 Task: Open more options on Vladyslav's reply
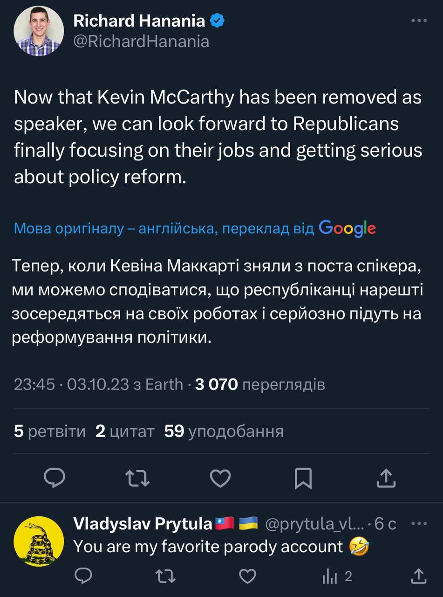pyautogui.click(x=419, y=524)
